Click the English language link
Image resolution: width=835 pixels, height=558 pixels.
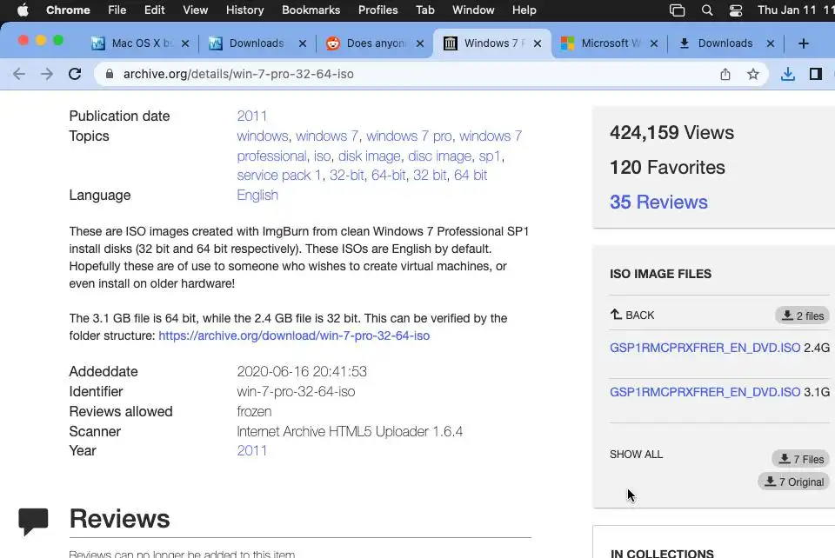click(x=257, y=196)
